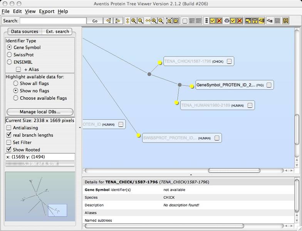
Task: Check the GeneSymbol_PROTEIN_ID_2 PIG checkbox
Action: coord(269,85)
